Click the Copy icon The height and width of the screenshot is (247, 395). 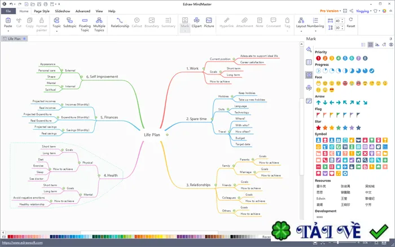point(29,20)
